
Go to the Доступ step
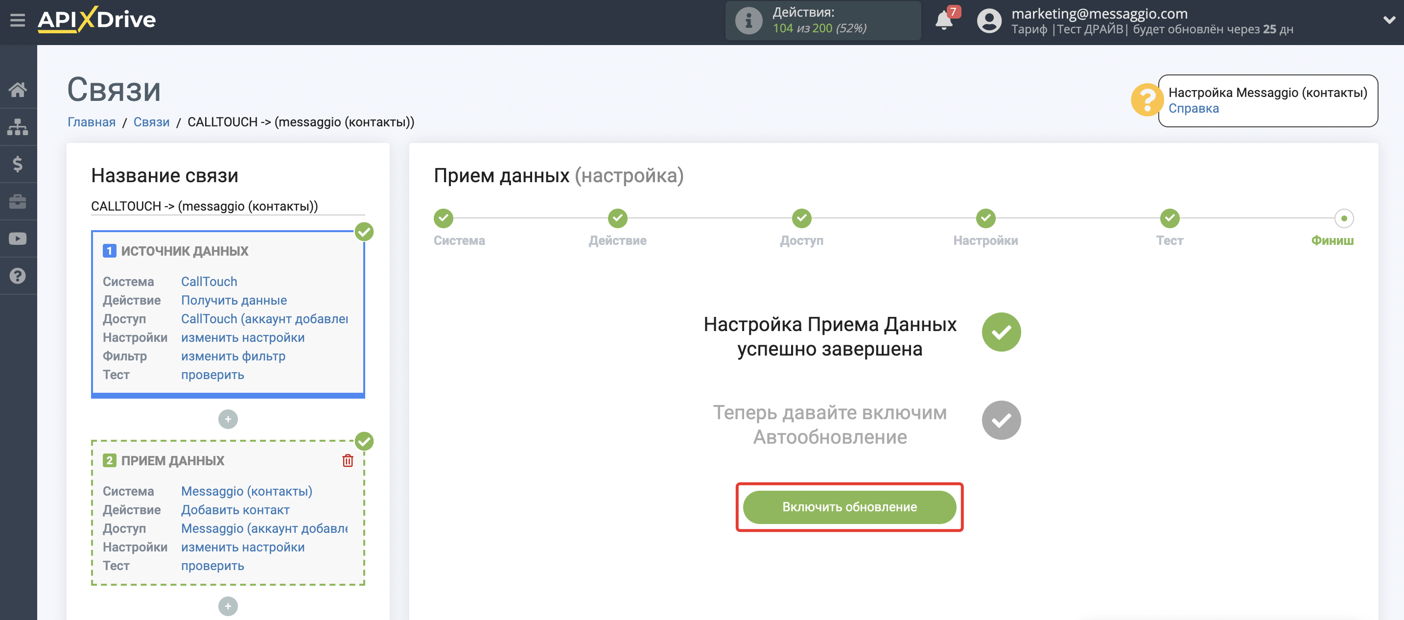pos(801,218)
